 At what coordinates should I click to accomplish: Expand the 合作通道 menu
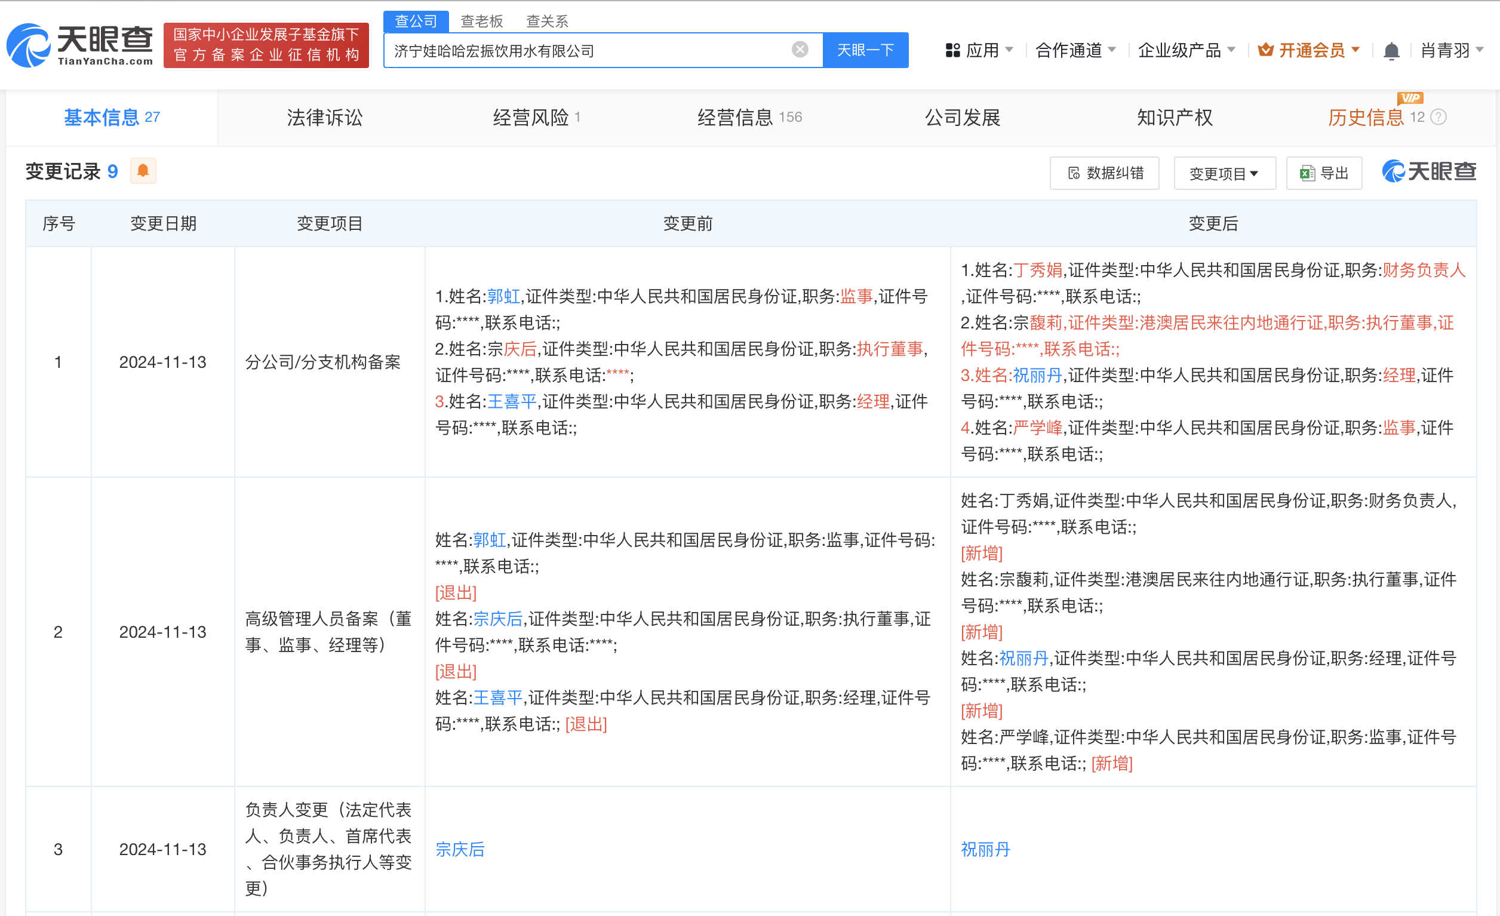click(x=1075, y=50)
